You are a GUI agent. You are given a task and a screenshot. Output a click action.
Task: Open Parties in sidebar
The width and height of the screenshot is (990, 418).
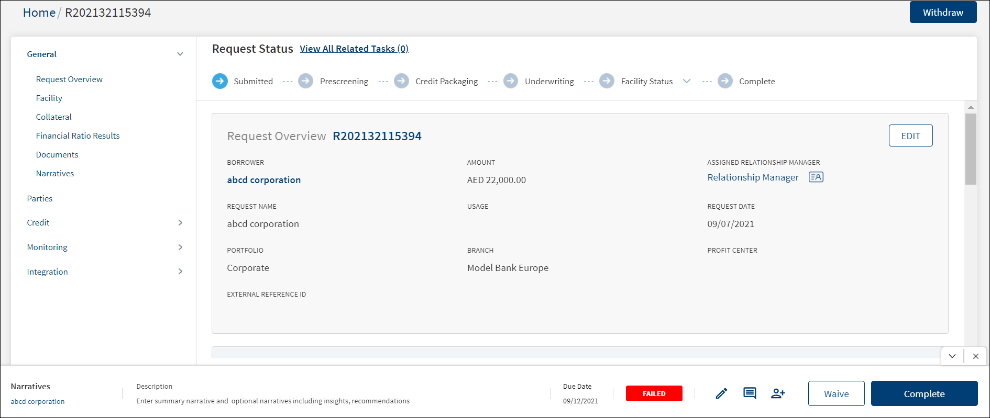pyautogui.click(x=40, y=199)
